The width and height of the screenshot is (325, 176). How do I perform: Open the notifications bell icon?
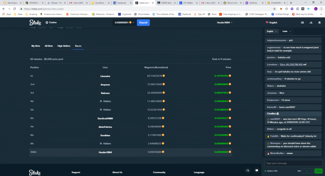point(319,23)
